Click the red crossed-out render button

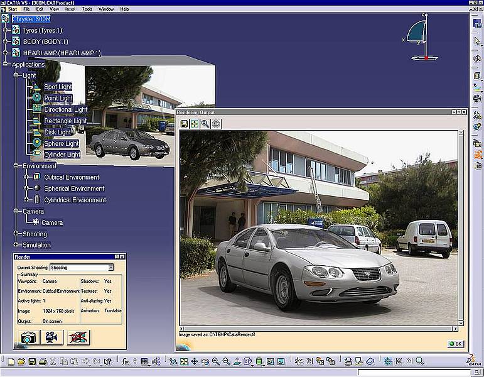(x=78, y=337)
